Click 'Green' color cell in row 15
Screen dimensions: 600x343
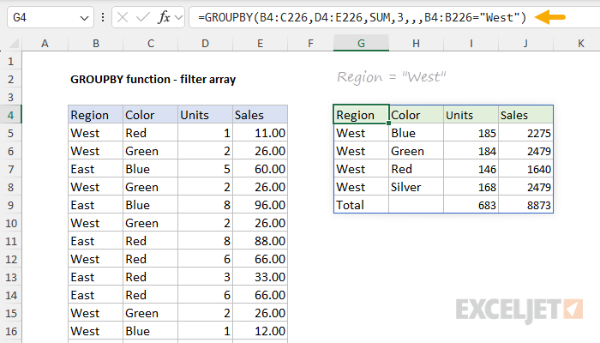click(x=150, y=313)
